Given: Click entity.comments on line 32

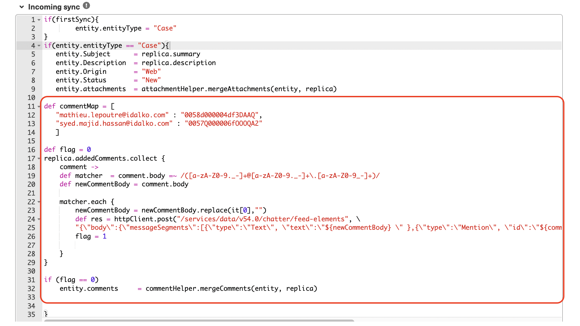Looking at the screenshot, I should (89, 288).
